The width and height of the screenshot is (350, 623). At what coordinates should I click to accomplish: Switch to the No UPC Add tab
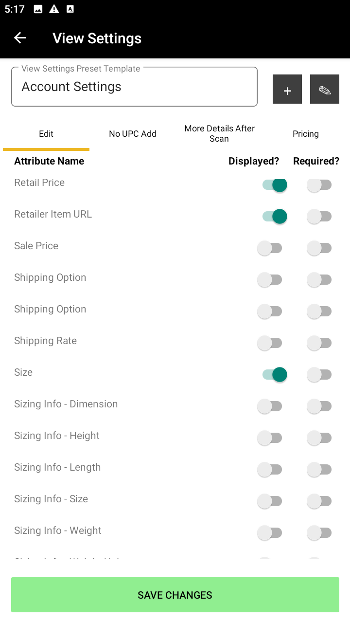point(133,134)
